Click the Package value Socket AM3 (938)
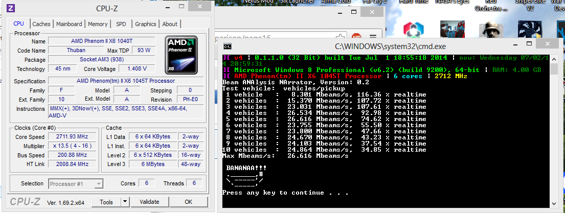Viewport: 565px width, 213px height. coord(102,59)
